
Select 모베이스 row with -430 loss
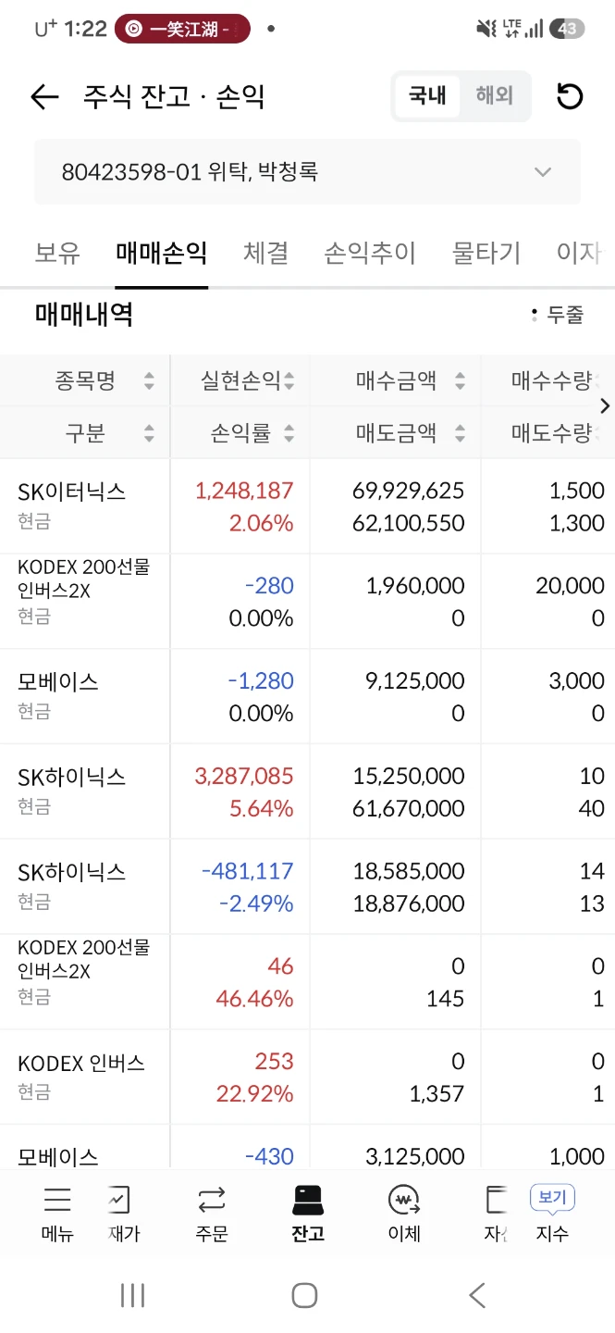58,1157
